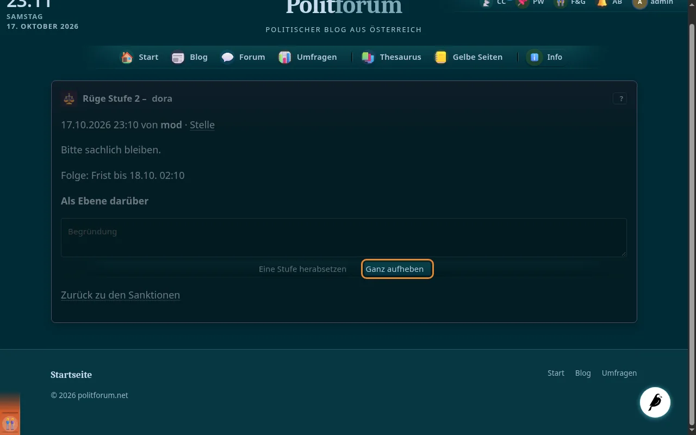Click the bird icon floating button

click(x=655, y=402)
